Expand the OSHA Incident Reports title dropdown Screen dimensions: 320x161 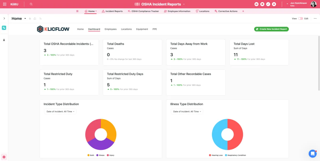pyautogui.click(x=184, y=4)
